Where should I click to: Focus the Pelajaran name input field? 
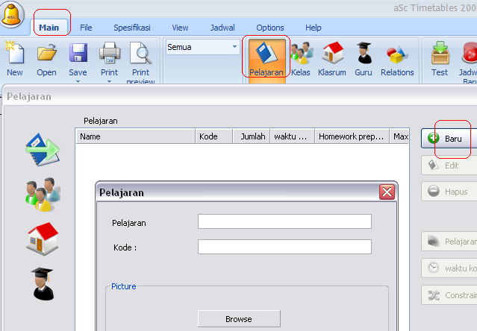click(284, 222)
